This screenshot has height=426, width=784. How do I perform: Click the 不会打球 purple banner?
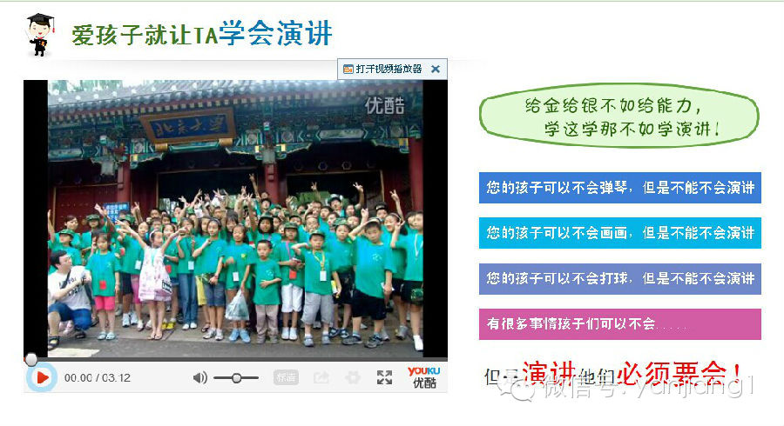pyautogui.click(x=620, y=278)
